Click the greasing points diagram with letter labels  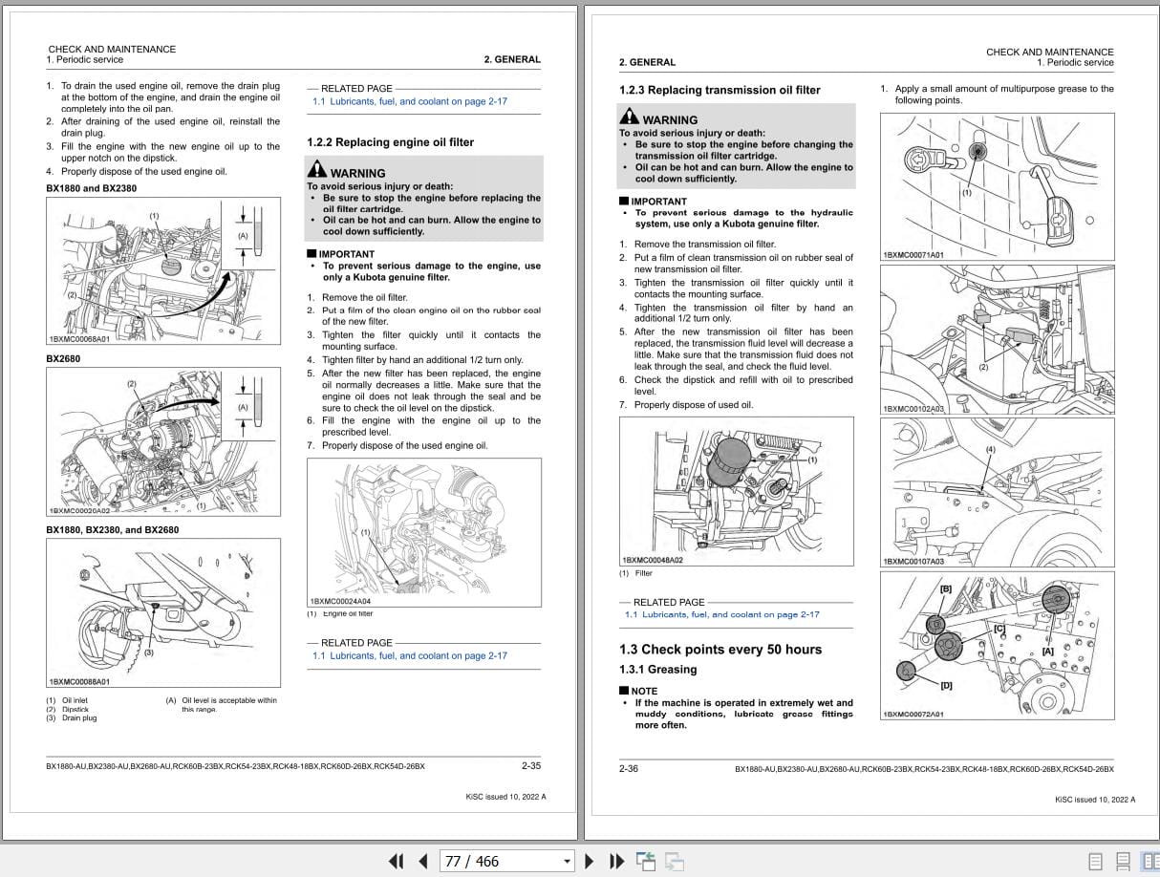[x=997, y=646]
